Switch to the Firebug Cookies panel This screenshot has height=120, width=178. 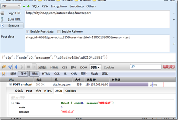[x=109, y=67]
